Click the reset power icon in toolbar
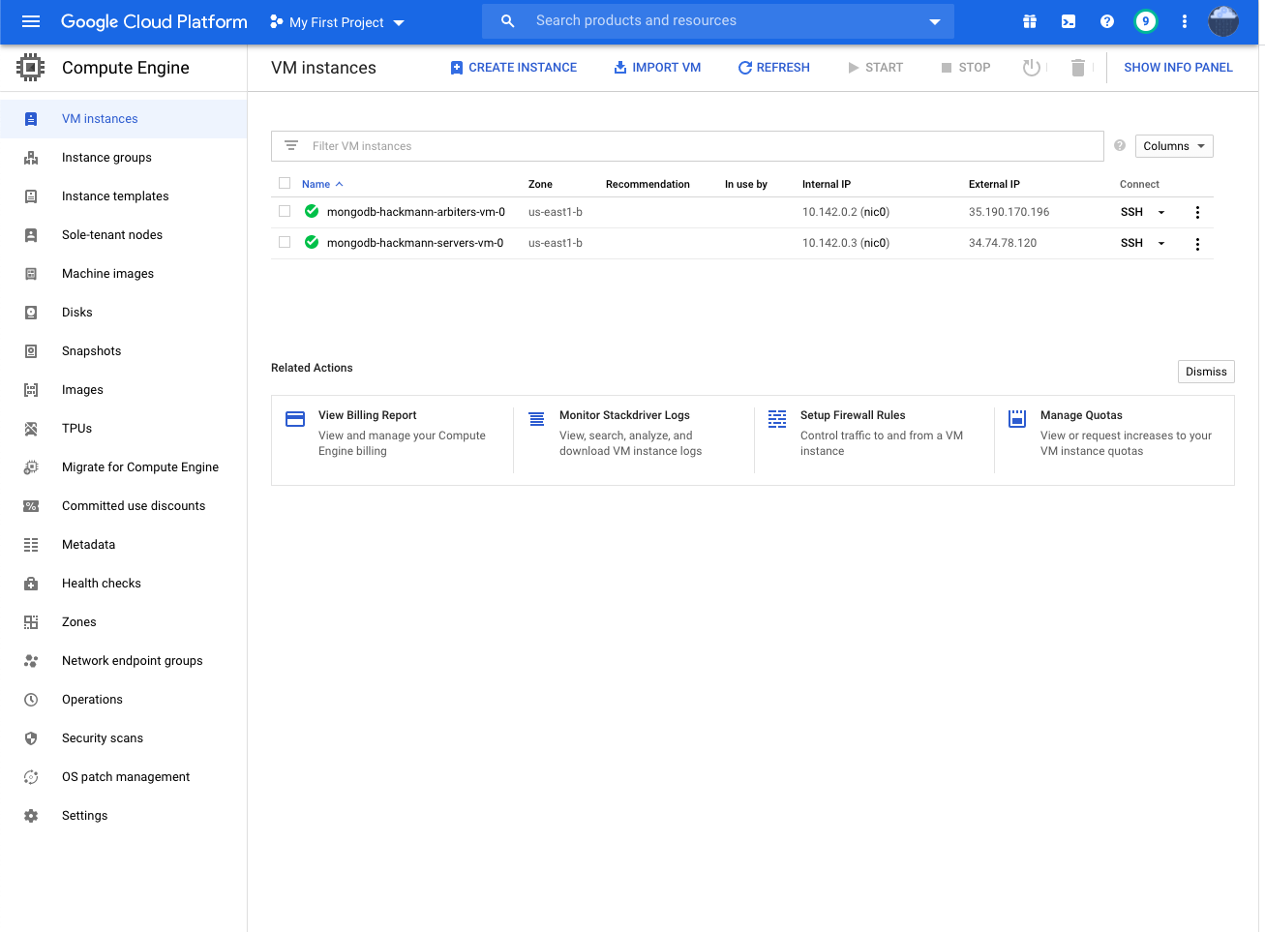 click(x=1032, y=68)
